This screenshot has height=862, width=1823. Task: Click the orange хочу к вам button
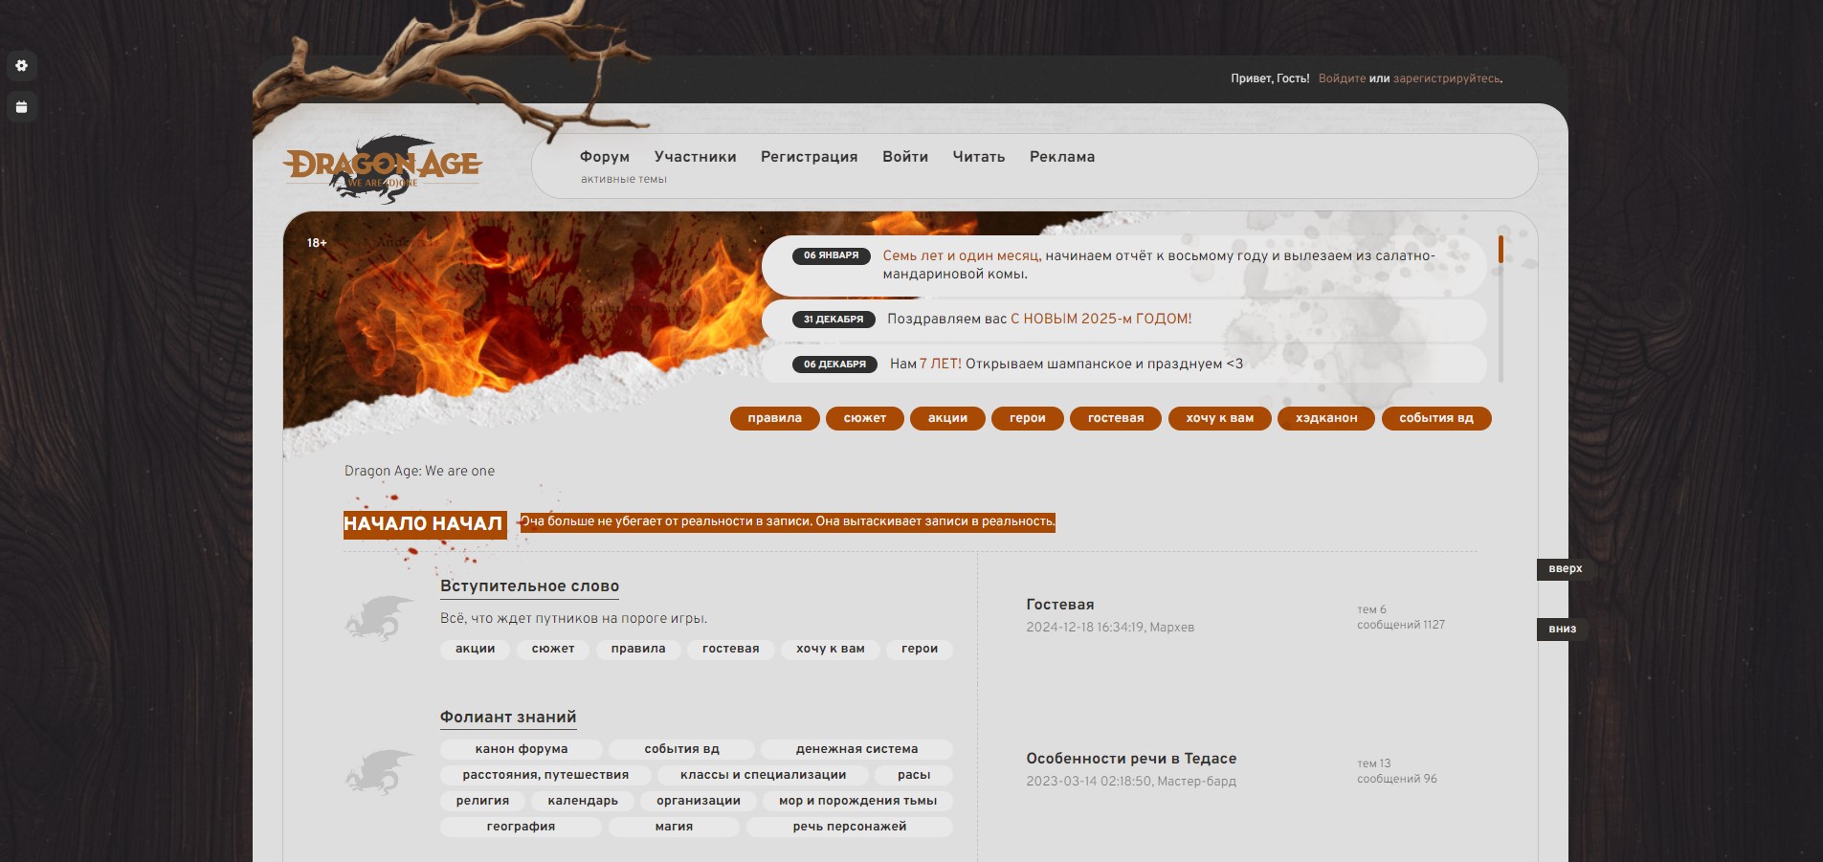coord(1220,418)
